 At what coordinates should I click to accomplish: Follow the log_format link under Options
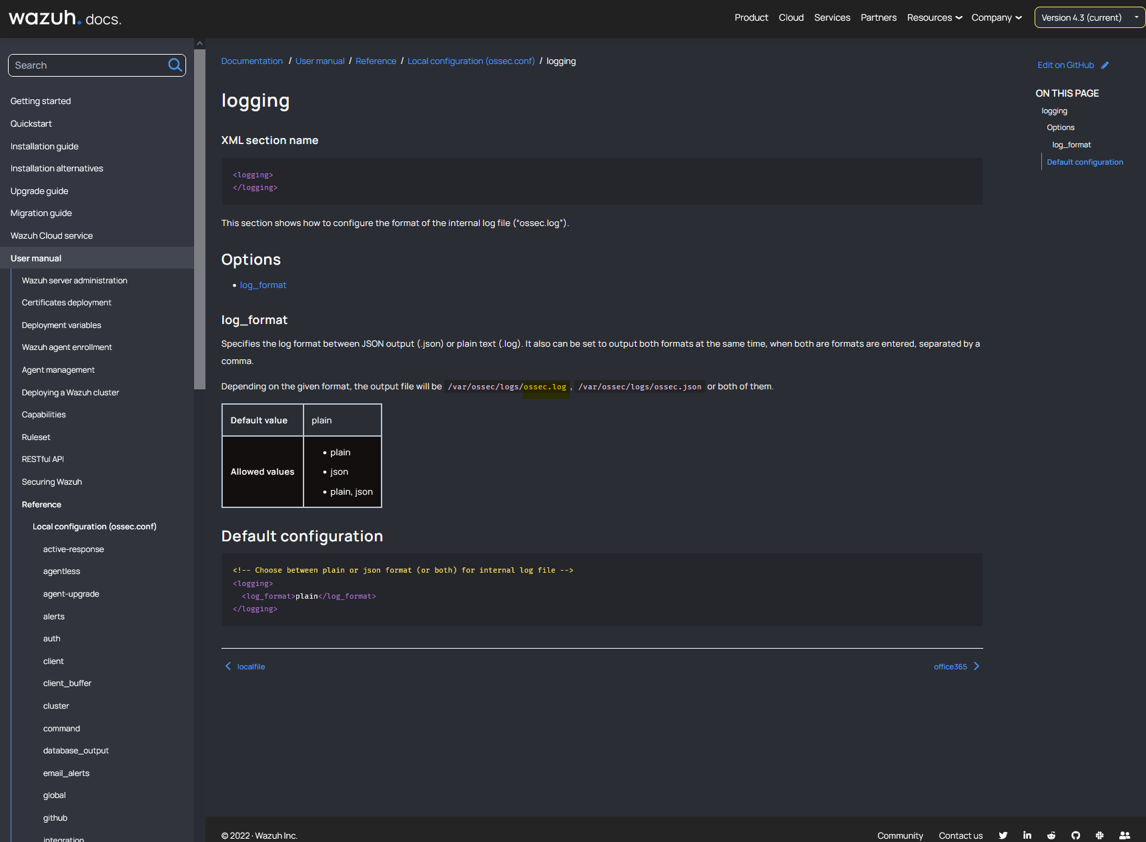263,285
